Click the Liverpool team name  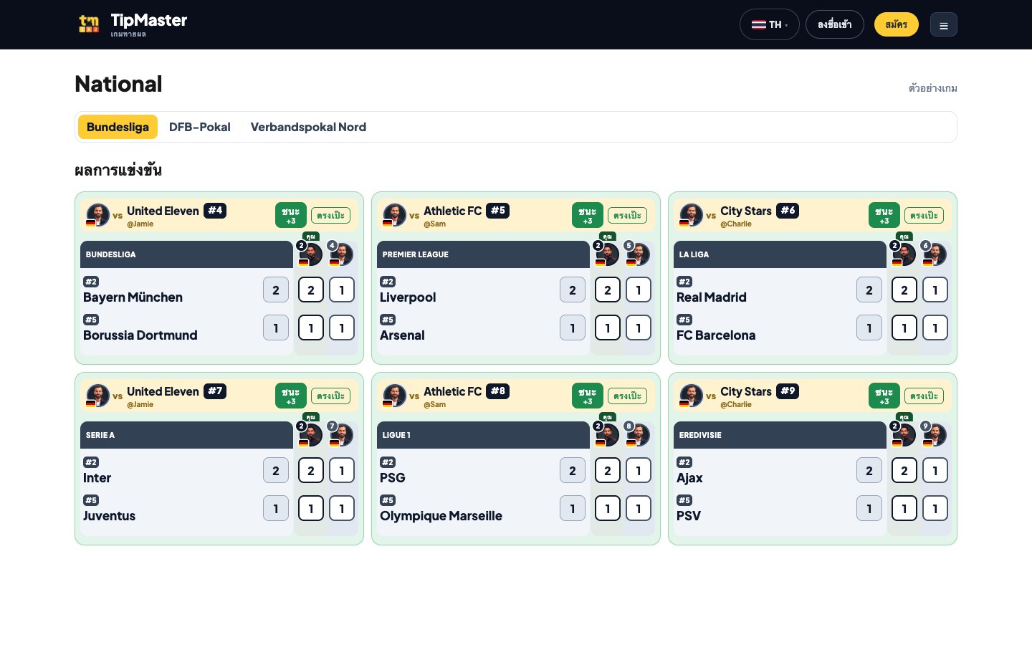click(408, 297)
